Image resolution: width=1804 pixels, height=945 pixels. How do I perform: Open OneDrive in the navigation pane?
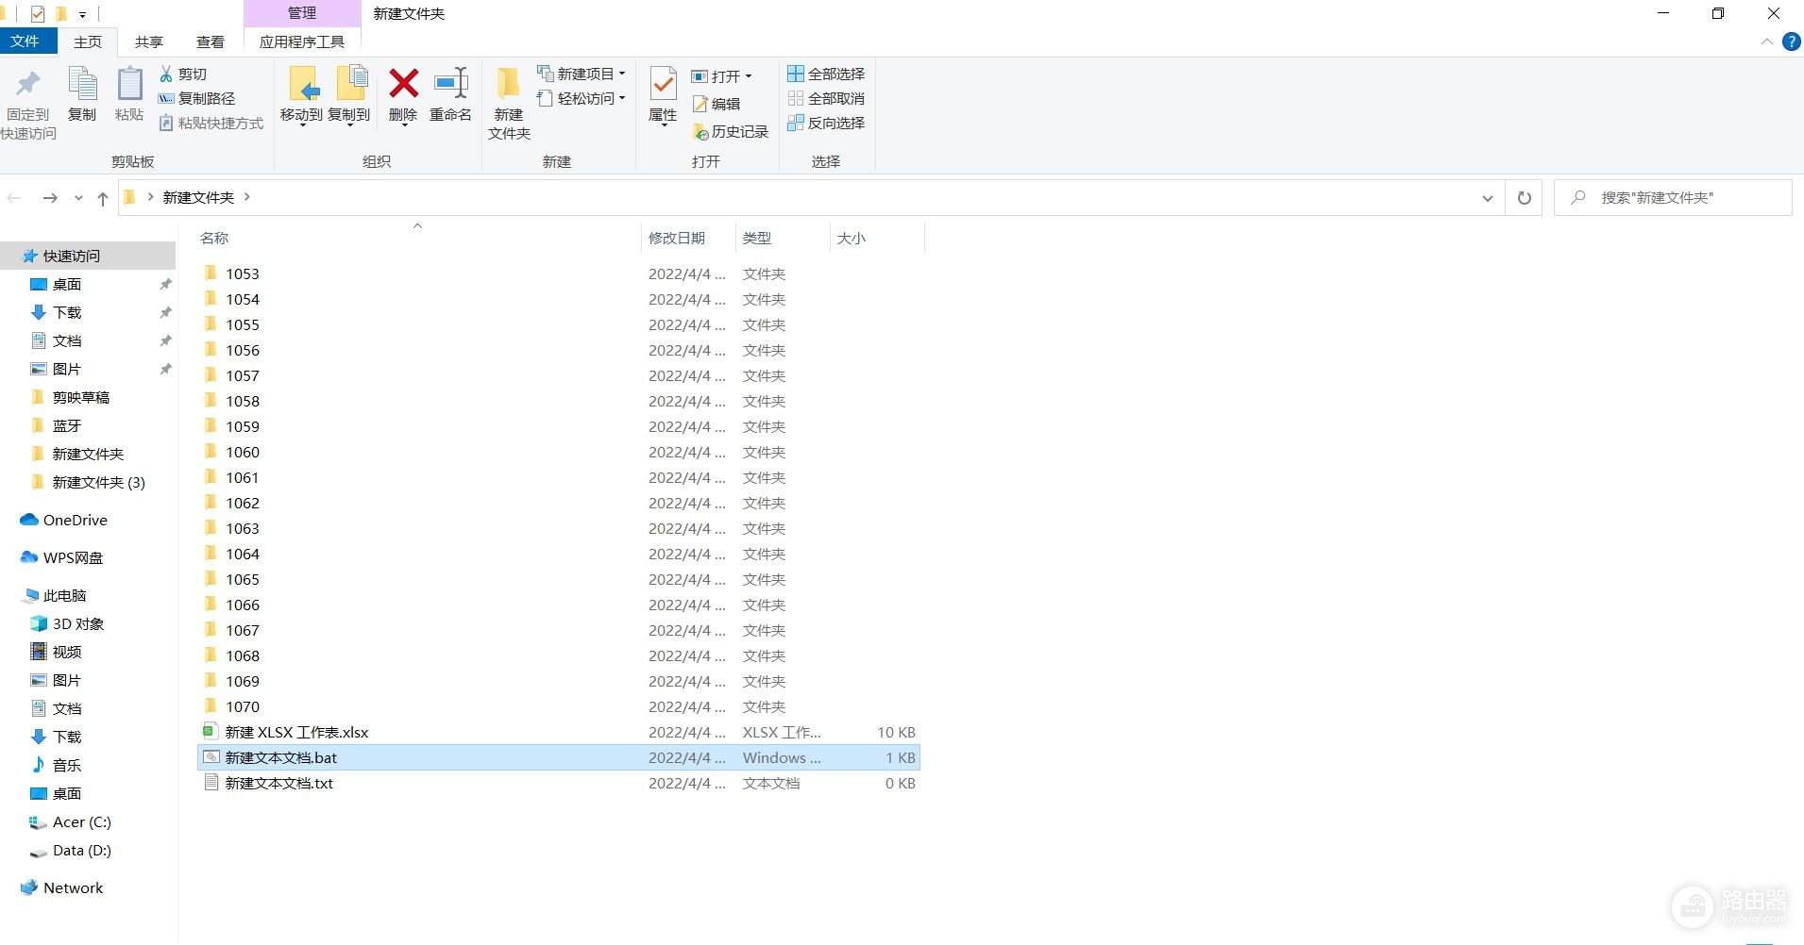click(64, 520)
